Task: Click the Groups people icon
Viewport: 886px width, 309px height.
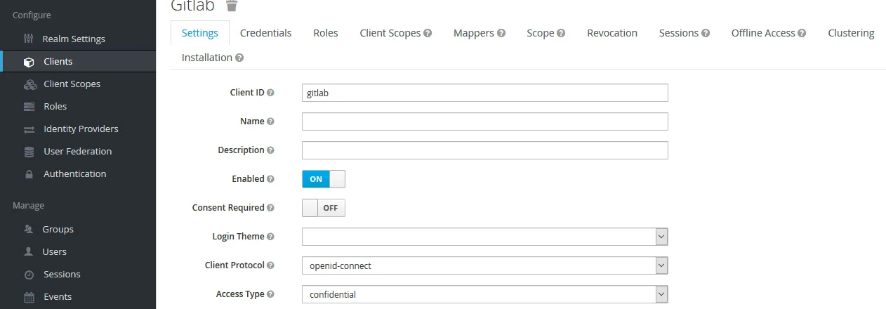Action: click(x=29, y=229)
